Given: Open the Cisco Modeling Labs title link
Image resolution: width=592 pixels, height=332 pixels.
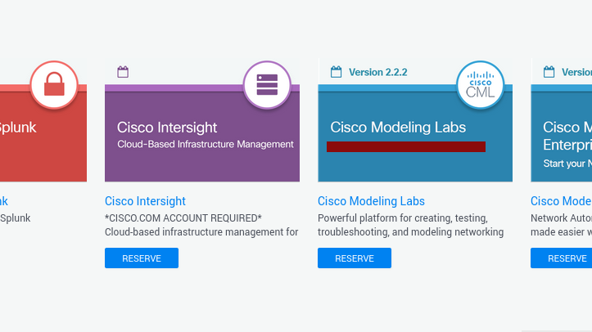Looking at the screenshot, I should pyautogui.click(x=371, y=201).
